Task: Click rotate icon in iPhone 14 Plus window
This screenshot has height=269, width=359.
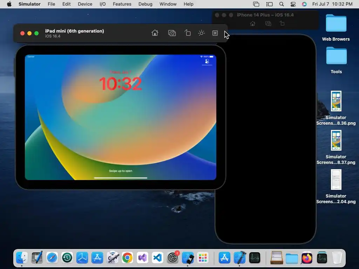Action: click(282, 23)
